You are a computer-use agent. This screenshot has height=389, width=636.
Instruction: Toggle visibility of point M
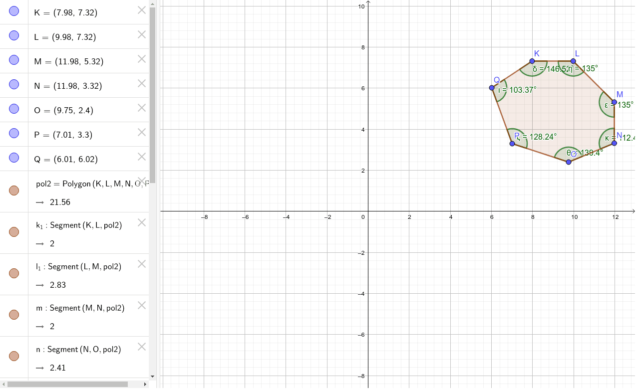(14, 60)
